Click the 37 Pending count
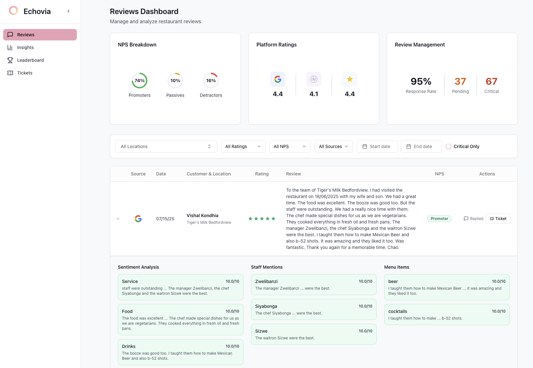Screen dimensions: 533x368 pos(460,81)
